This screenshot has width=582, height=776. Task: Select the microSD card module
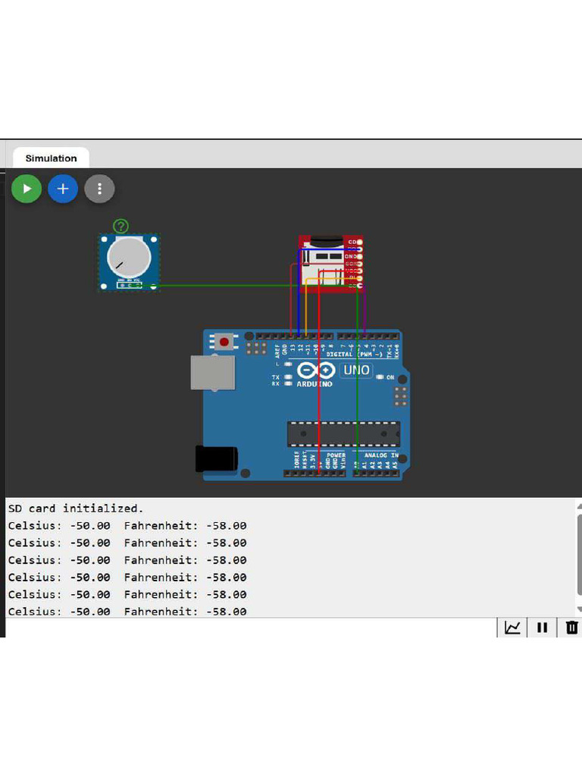click(331, 264)
